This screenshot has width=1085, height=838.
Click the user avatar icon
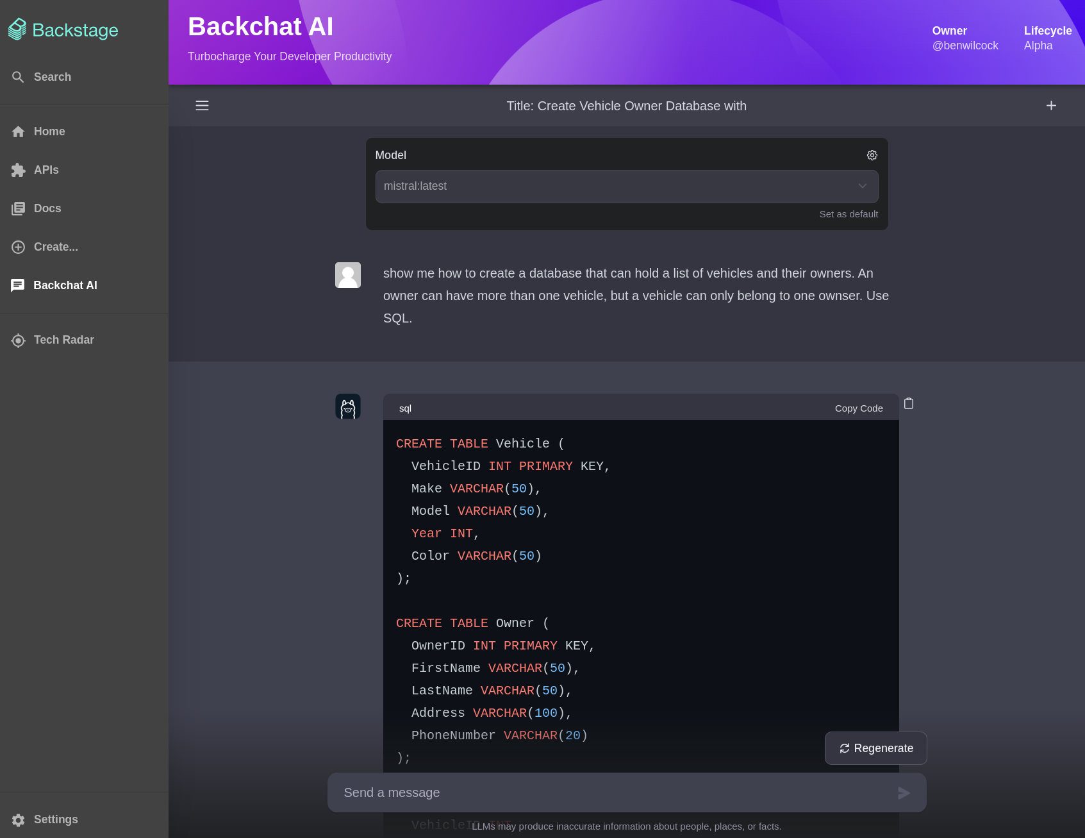coord(348,275)
